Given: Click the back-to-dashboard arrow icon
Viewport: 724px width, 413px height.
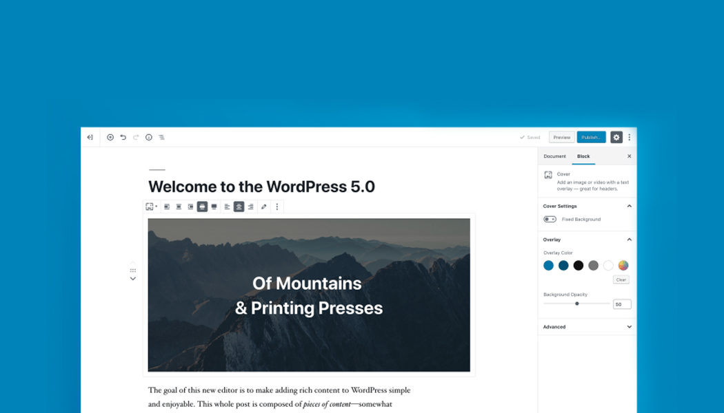Looking at the screenshot, I should point(90,138).
